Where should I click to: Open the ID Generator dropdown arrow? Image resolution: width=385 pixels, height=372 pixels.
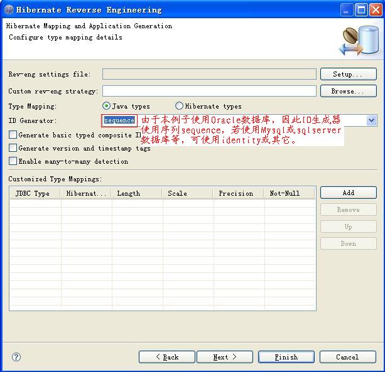[x=372, y=120]
